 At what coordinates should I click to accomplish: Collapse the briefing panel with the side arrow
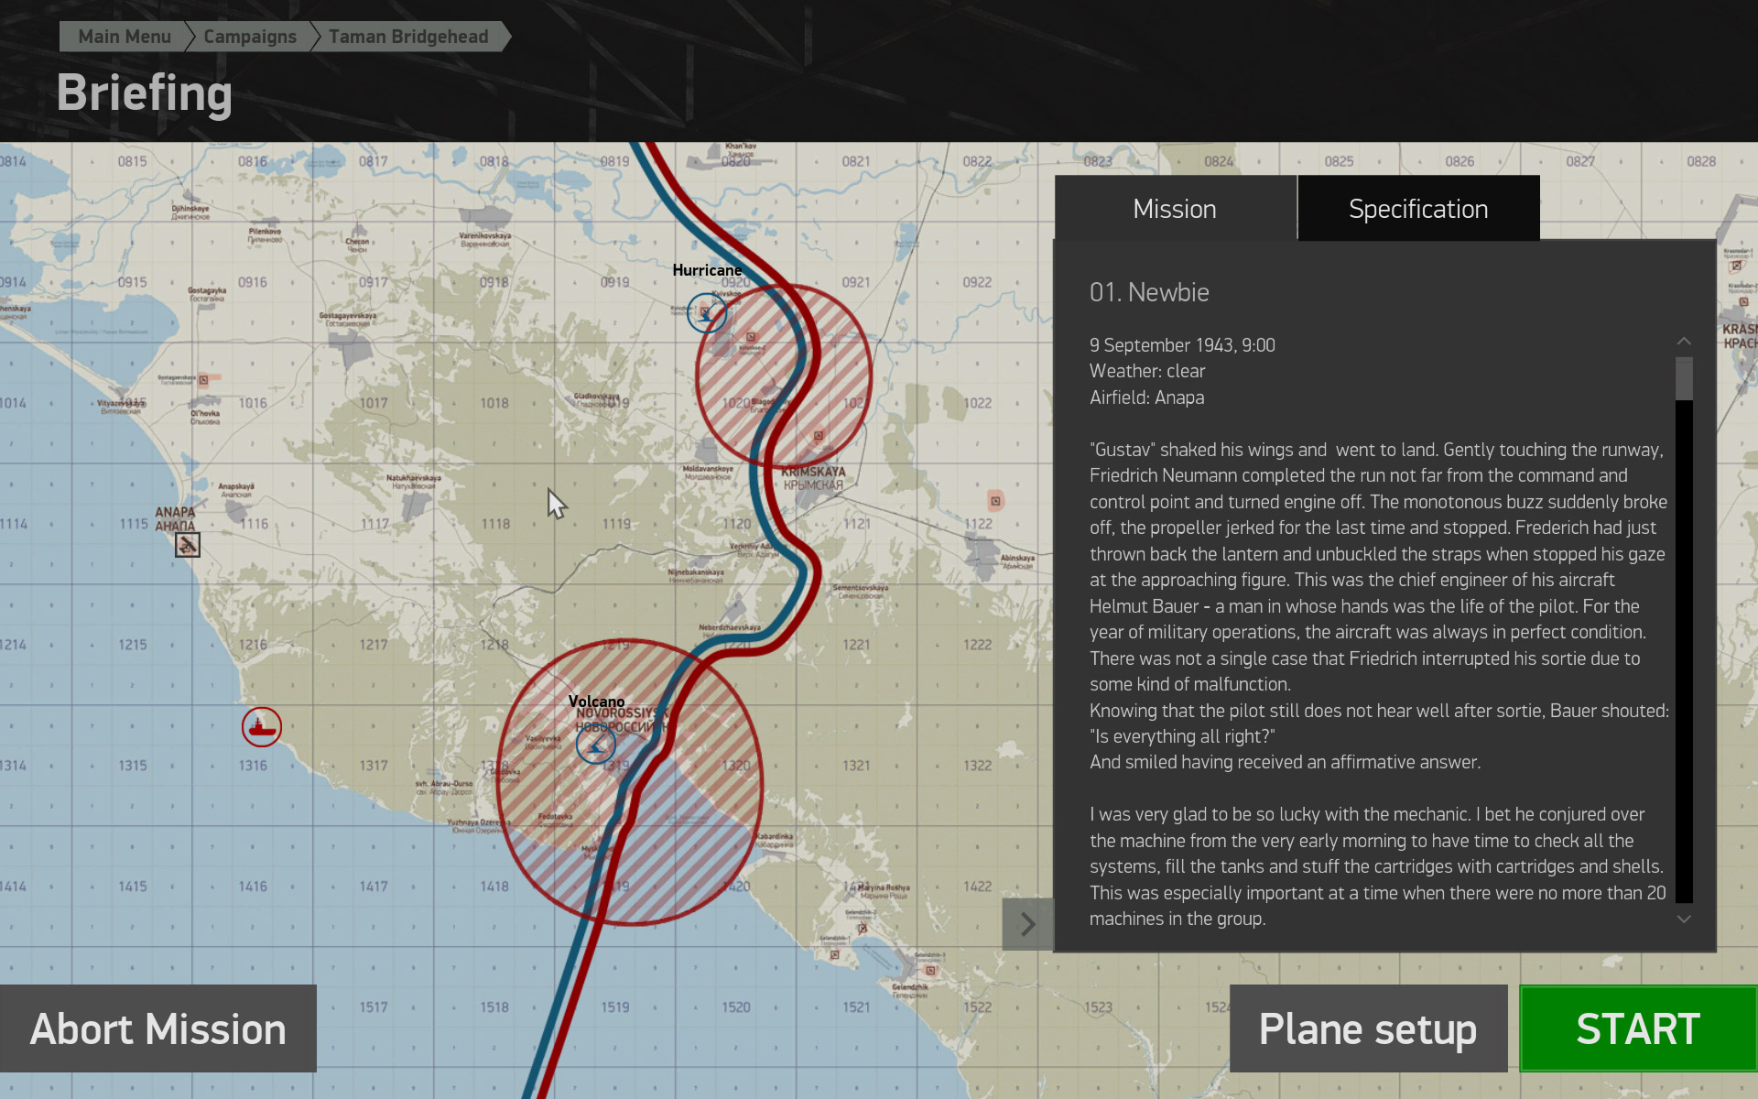[x=1027, y=924]
